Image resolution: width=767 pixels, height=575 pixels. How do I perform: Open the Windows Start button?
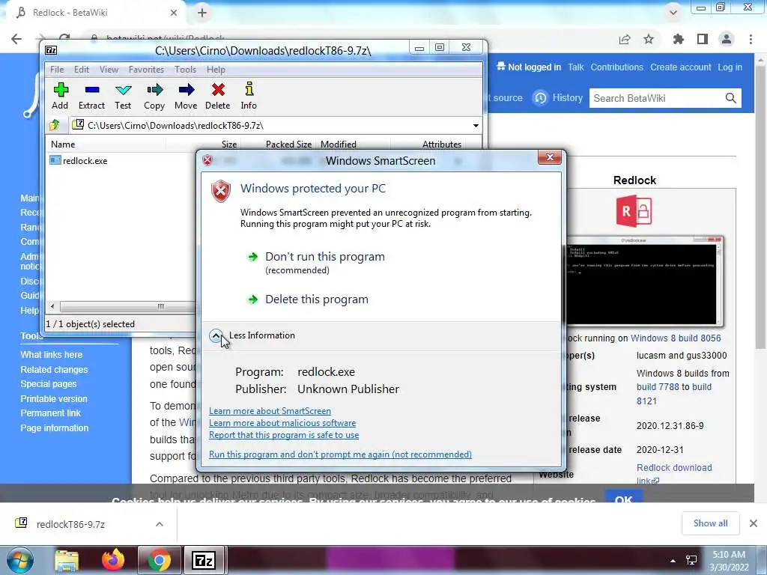tap(20, 560)
